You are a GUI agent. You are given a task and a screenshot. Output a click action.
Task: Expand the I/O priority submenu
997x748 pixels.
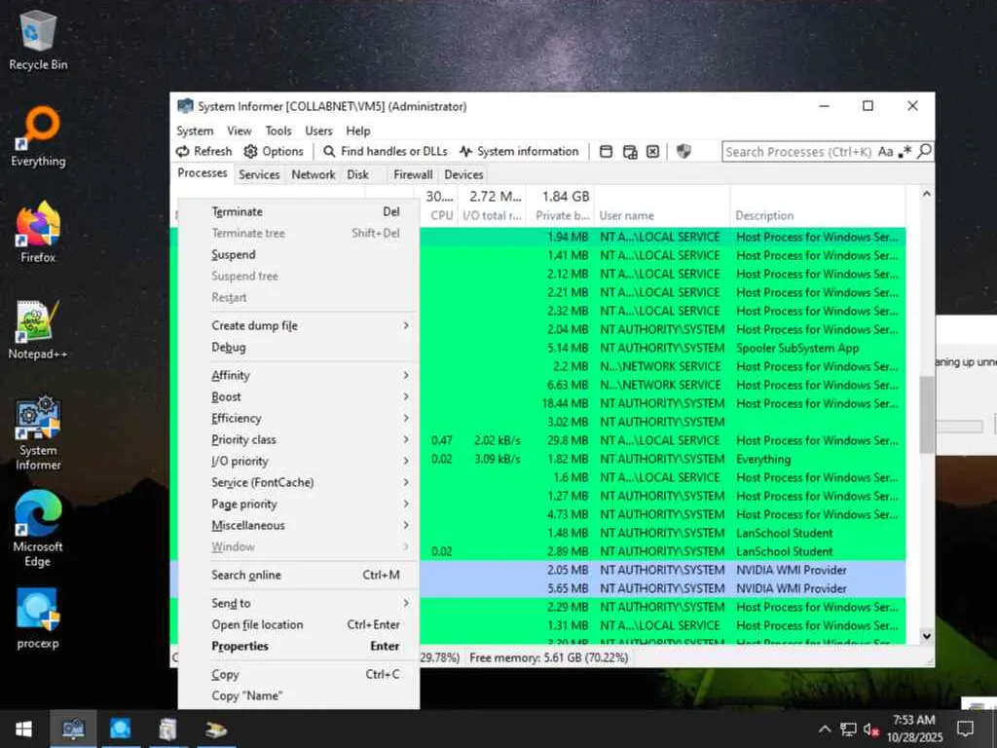[299, 461]
